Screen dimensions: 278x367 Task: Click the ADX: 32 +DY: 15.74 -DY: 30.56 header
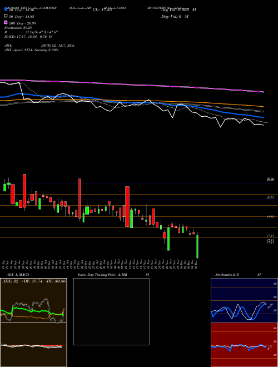[34, 281]
